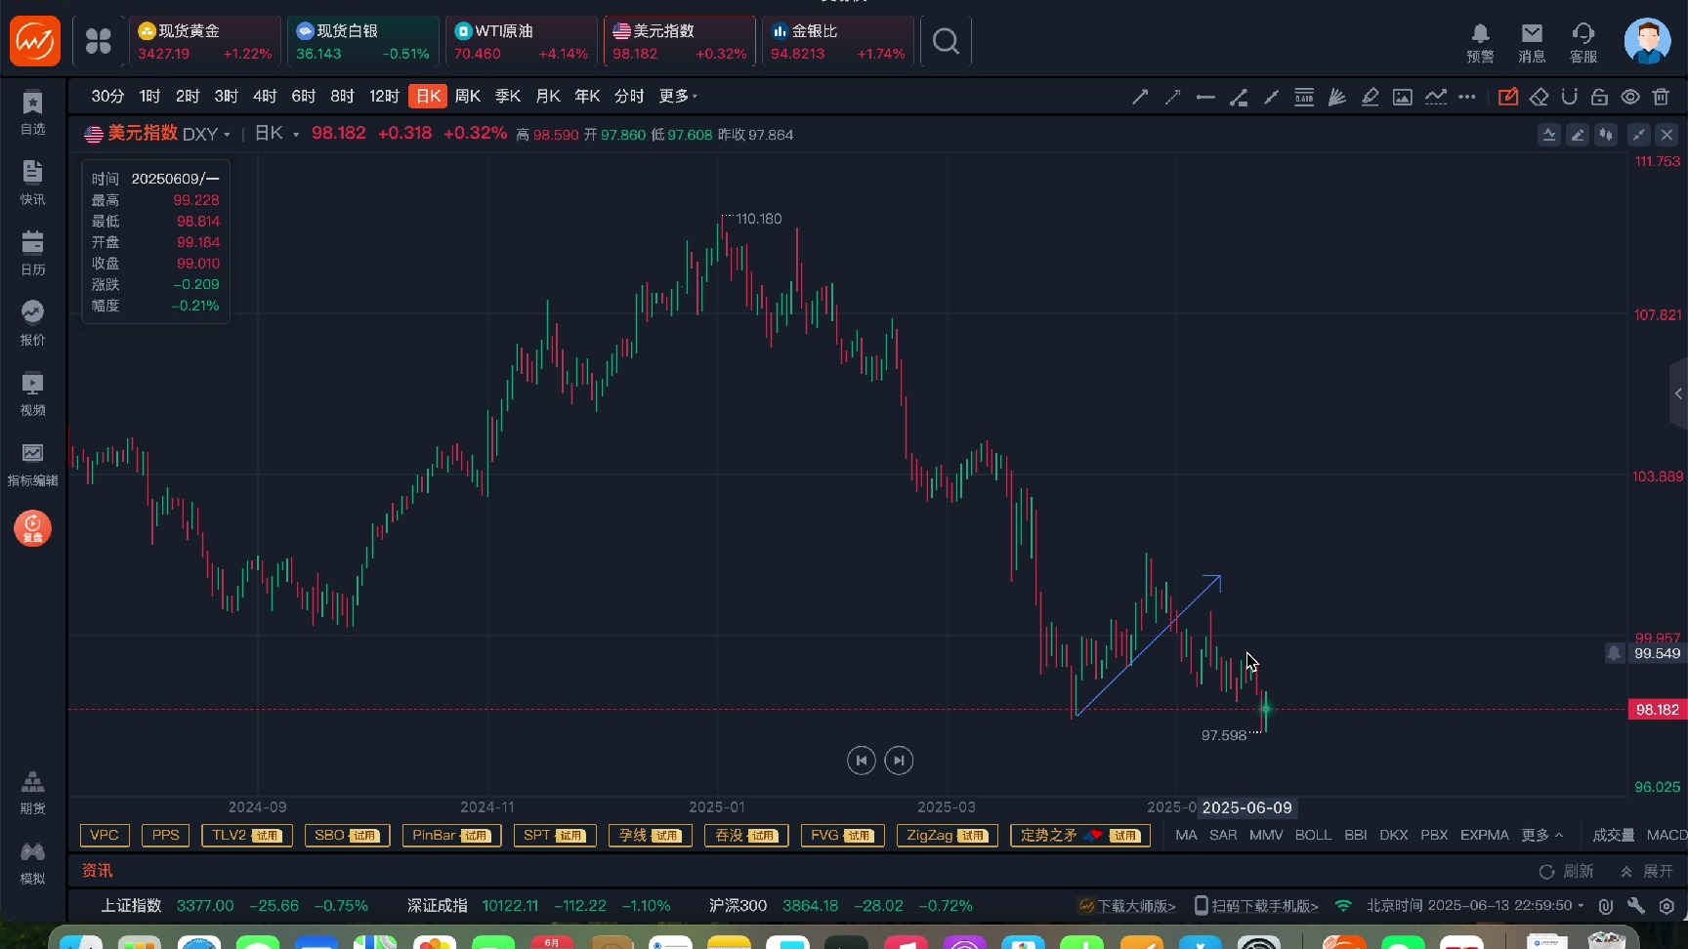Open 下载大师版 download link
The width and height of the screenshot is (1688, 949).
pos(1127,906)
